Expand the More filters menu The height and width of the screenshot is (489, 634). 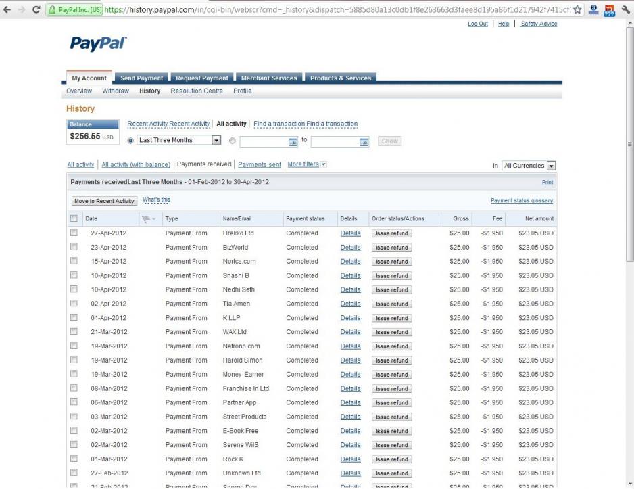pyautogui.click(x=307, y=164)
